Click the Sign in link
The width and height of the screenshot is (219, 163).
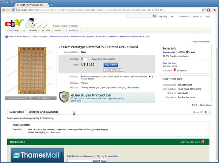tap(65, 26)
